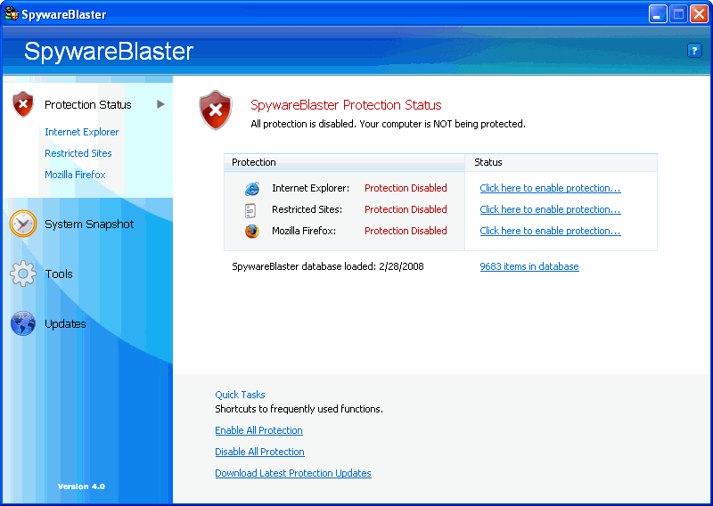Download Latest Protection Updates

point(292,474)
